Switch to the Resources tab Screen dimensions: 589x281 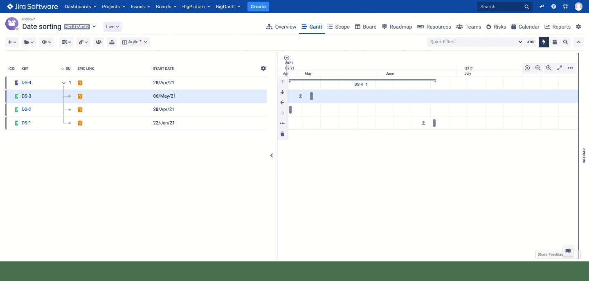(x=434, y=27)
